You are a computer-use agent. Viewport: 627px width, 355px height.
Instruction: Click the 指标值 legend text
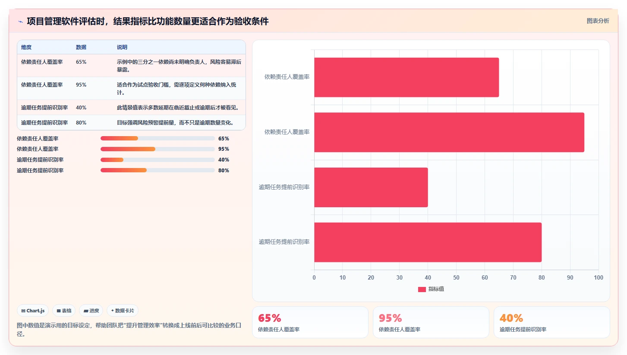[x=436, y=289]
